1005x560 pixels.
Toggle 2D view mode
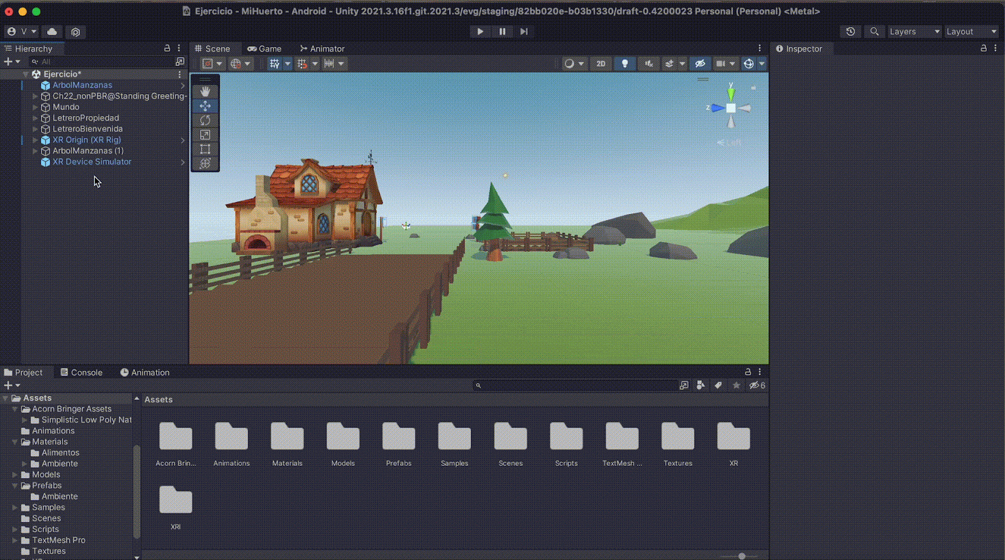coord(600,63)
